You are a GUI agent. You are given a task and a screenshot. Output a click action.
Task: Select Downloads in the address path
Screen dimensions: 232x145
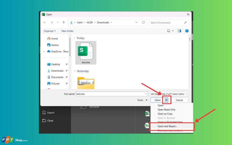[103, 23]
